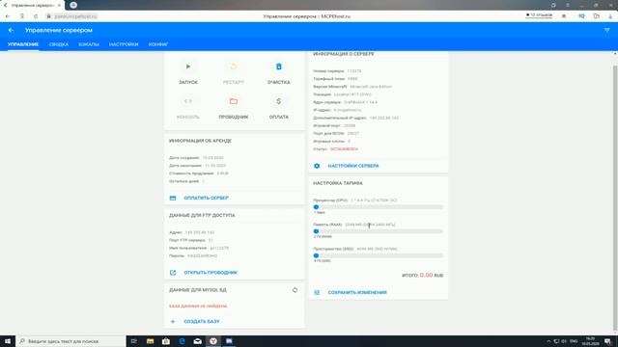Click the Настройки сервера link
This screenshot has width=618, height=347.
point(353,166)
